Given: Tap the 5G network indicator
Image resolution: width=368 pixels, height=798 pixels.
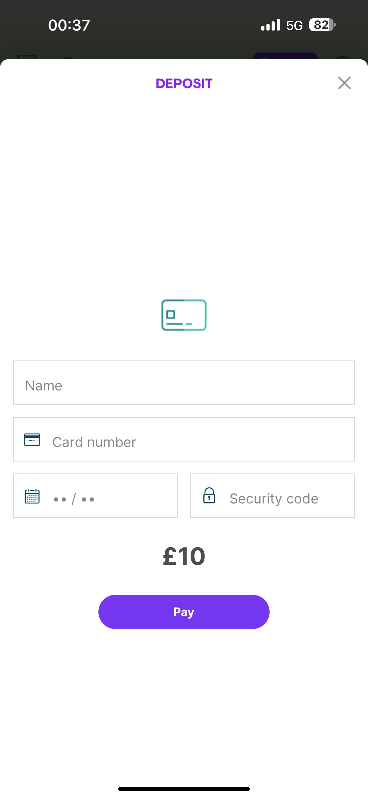Looking at the screenshot, I should click(295, 25).
